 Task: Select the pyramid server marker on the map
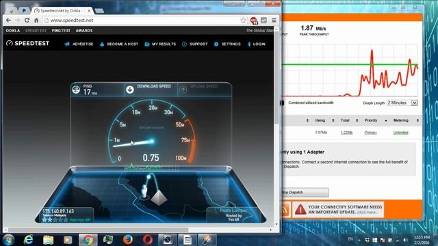pyautogui.click(x=159, y=197)
